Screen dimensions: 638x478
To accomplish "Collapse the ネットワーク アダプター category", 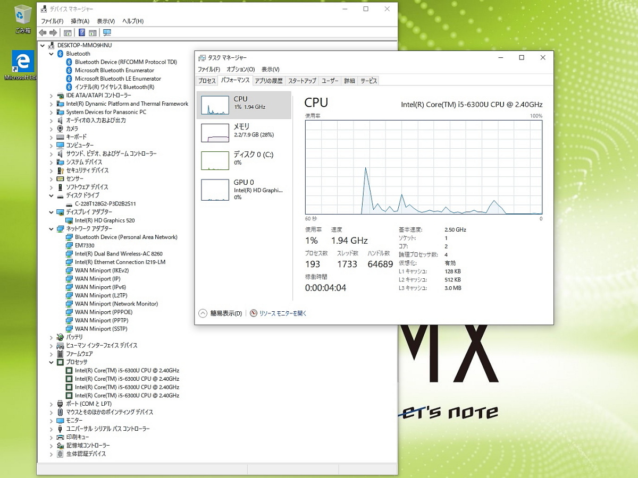I will [52, 228].
